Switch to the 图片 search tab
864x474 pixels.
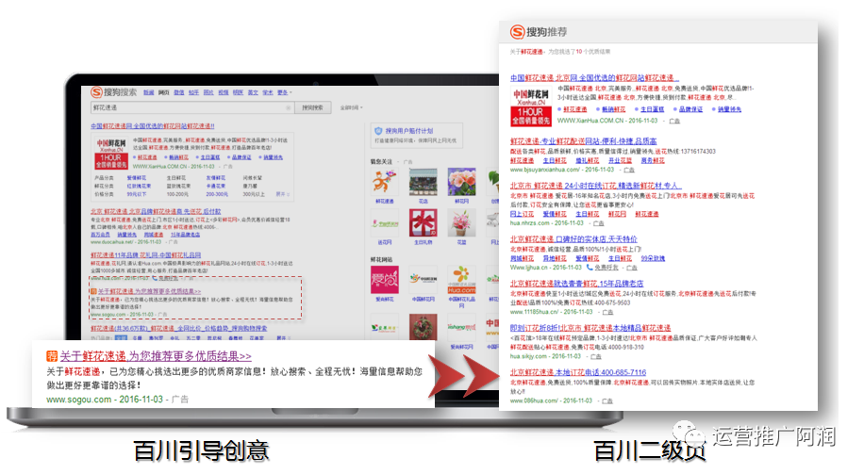pos(208,92)
